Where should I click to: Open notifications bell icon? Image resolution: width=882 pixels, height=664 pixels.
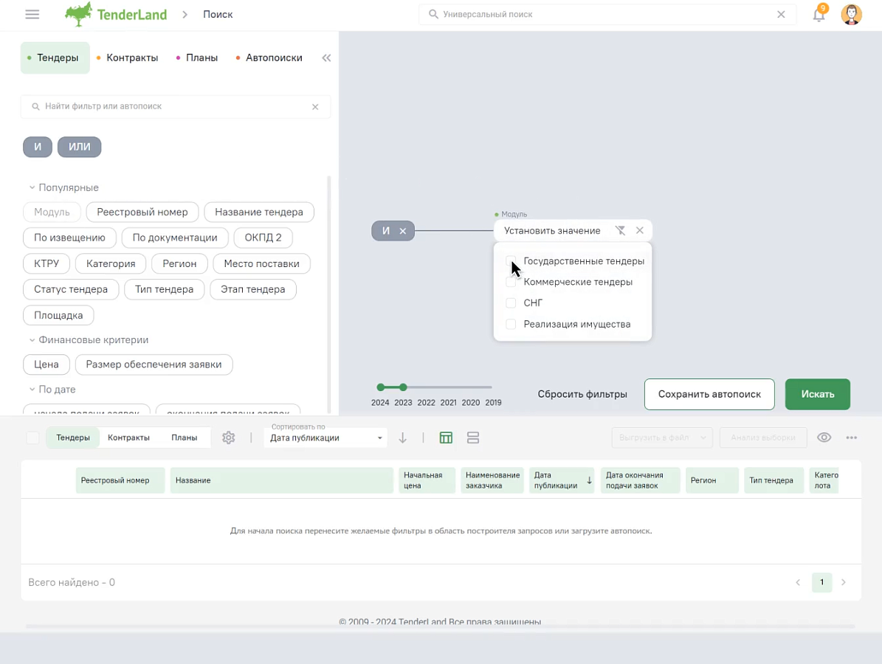click(x=819, y=15)
